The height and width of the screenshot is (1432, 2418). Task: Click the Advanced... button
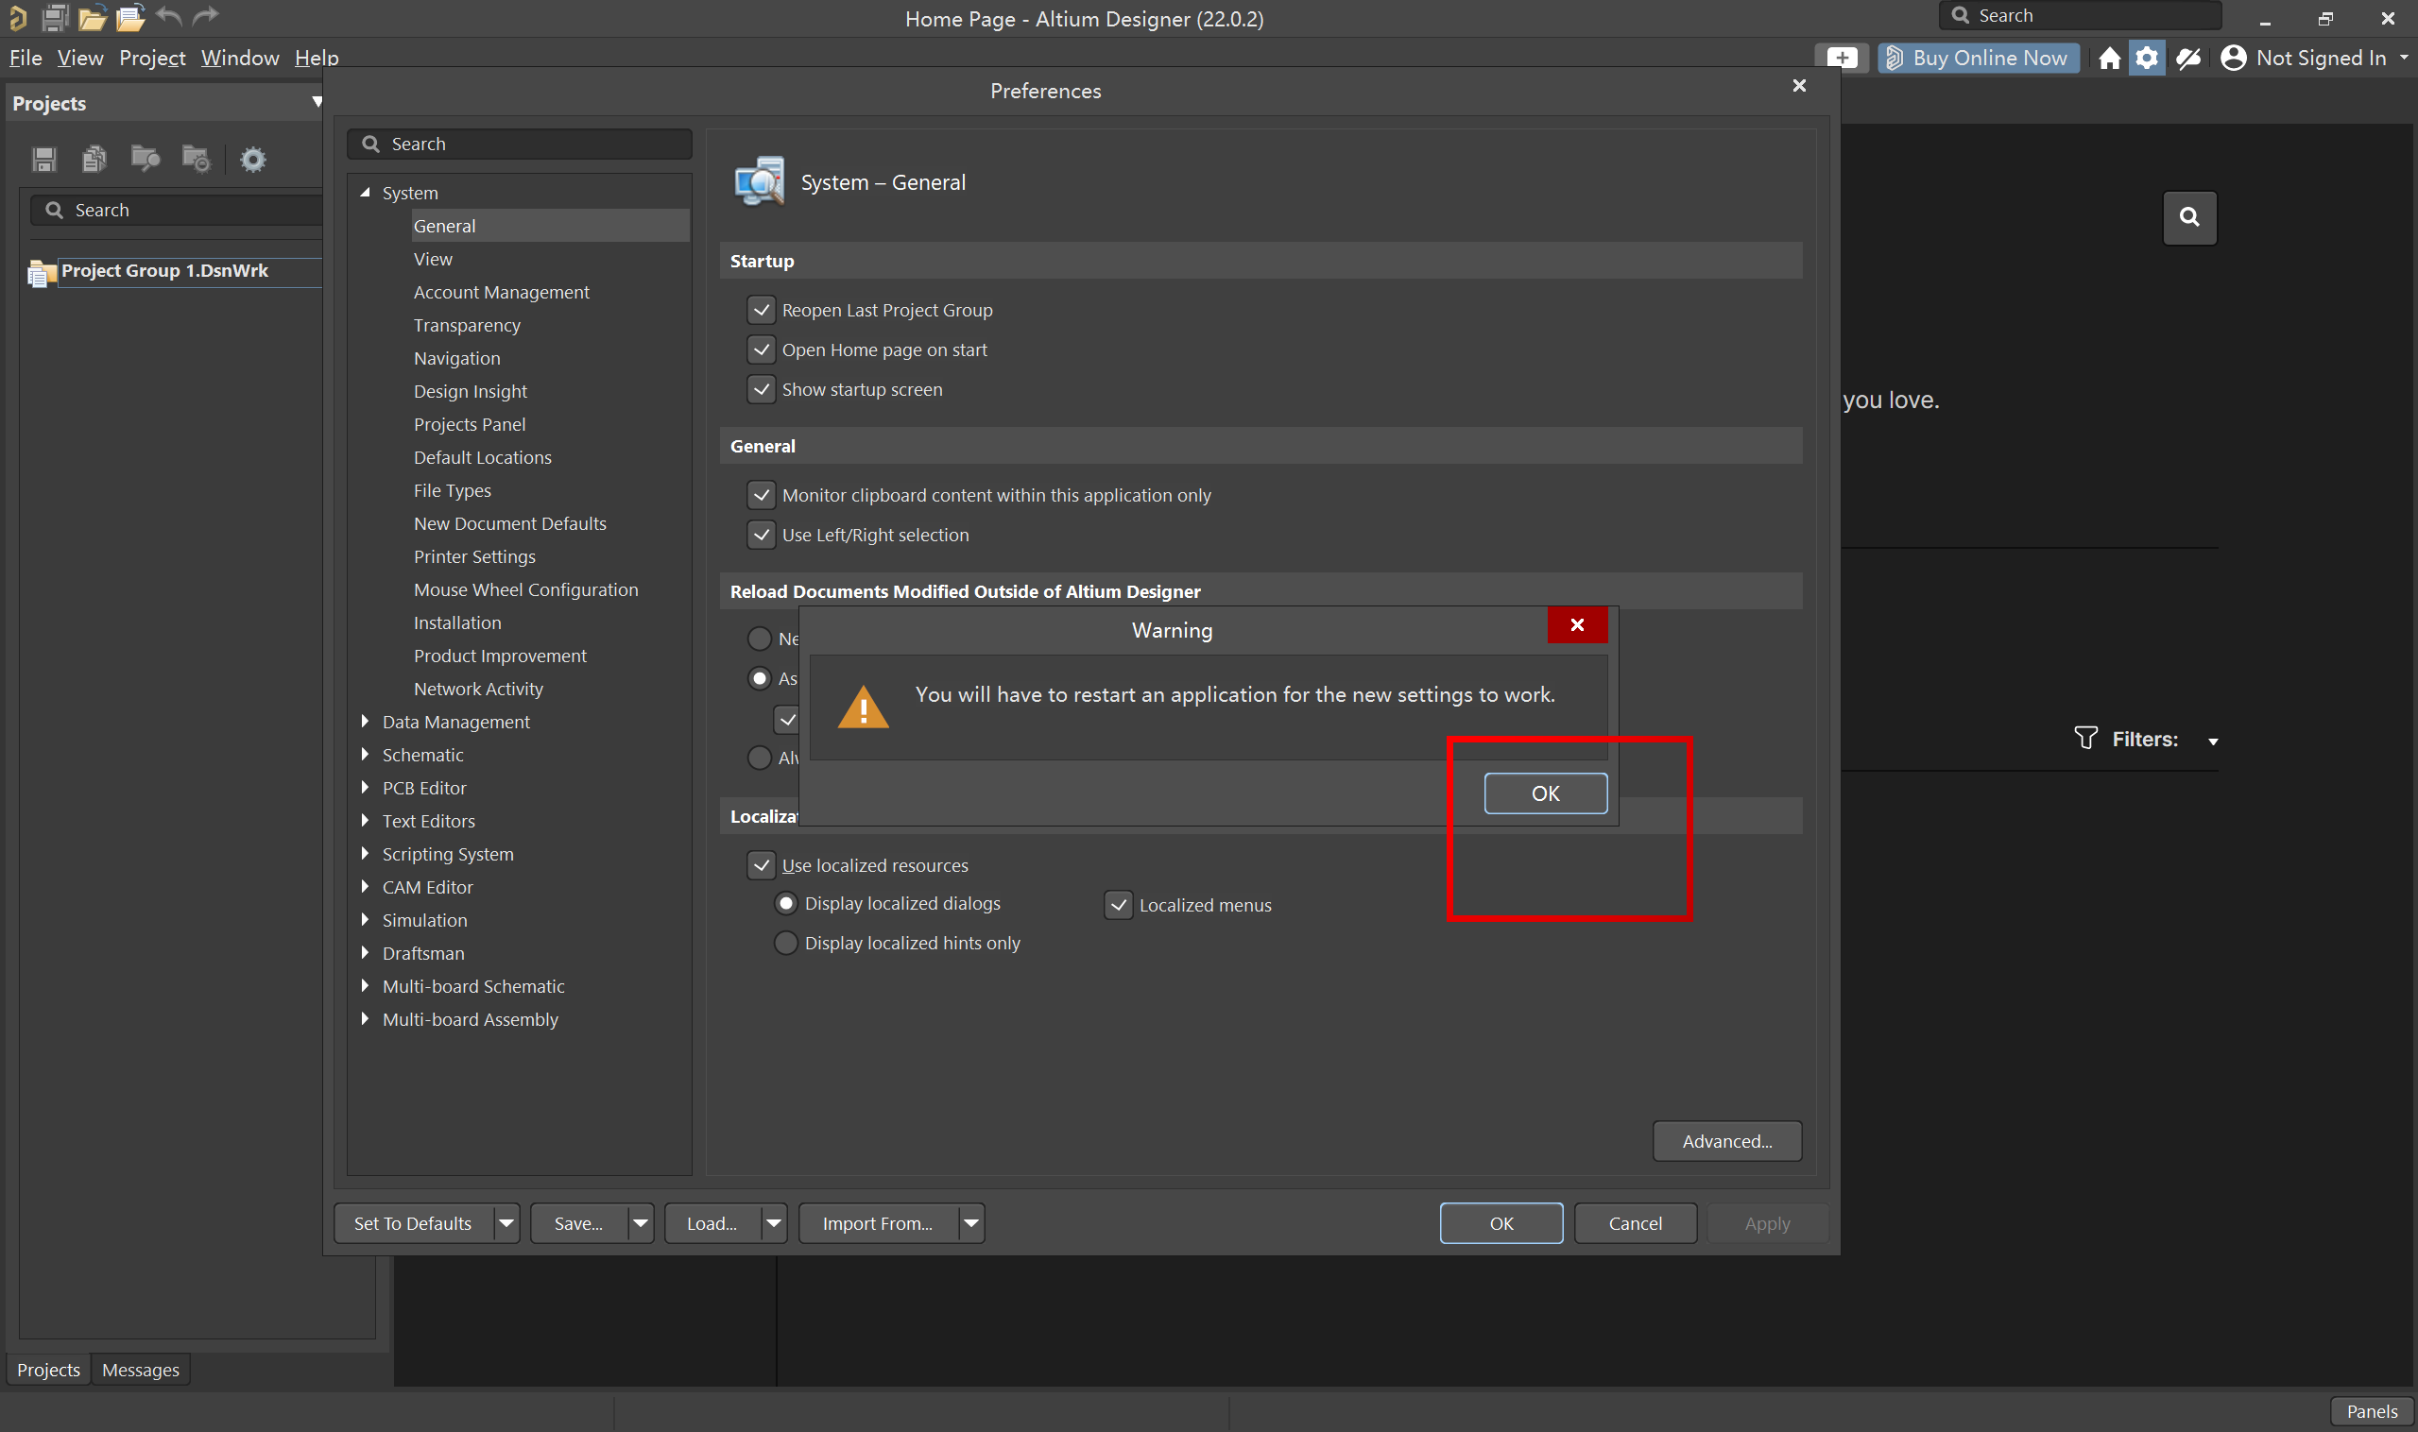(1726, 1140)
